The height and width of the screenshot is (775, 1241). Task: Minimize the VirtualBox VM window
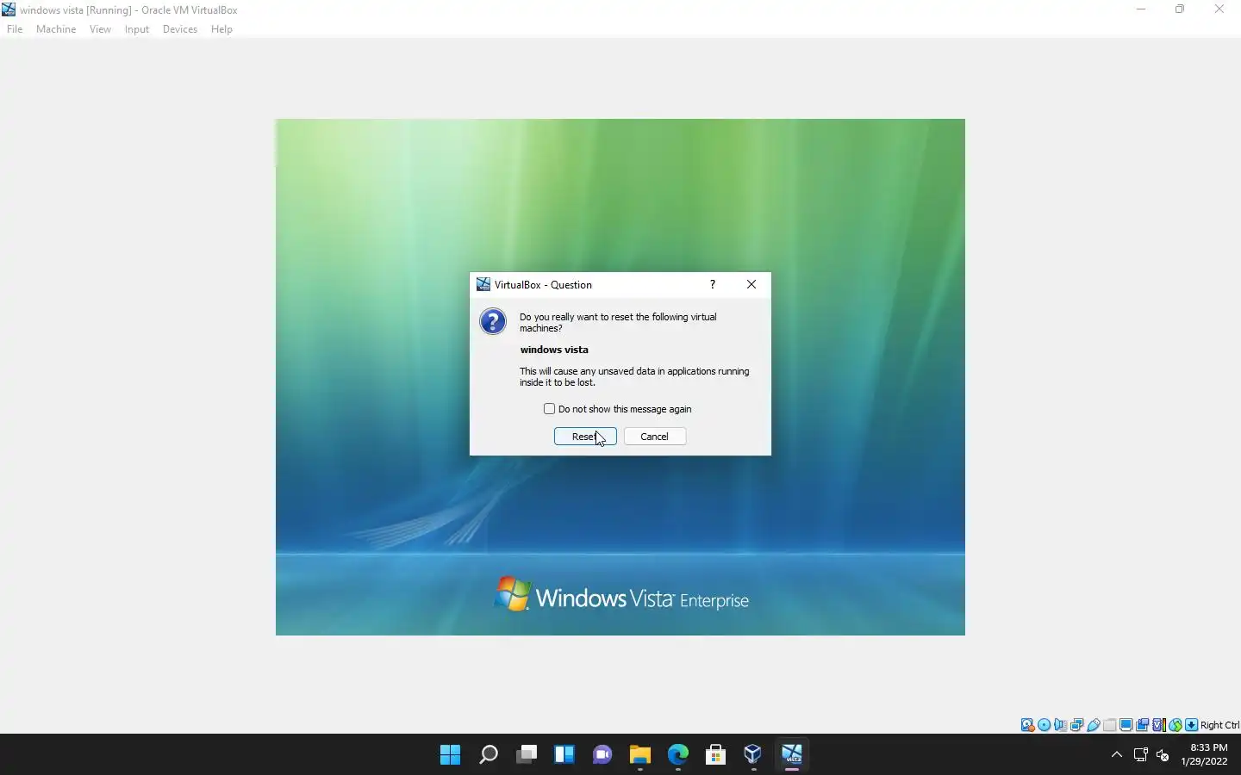coord(1141,9)
